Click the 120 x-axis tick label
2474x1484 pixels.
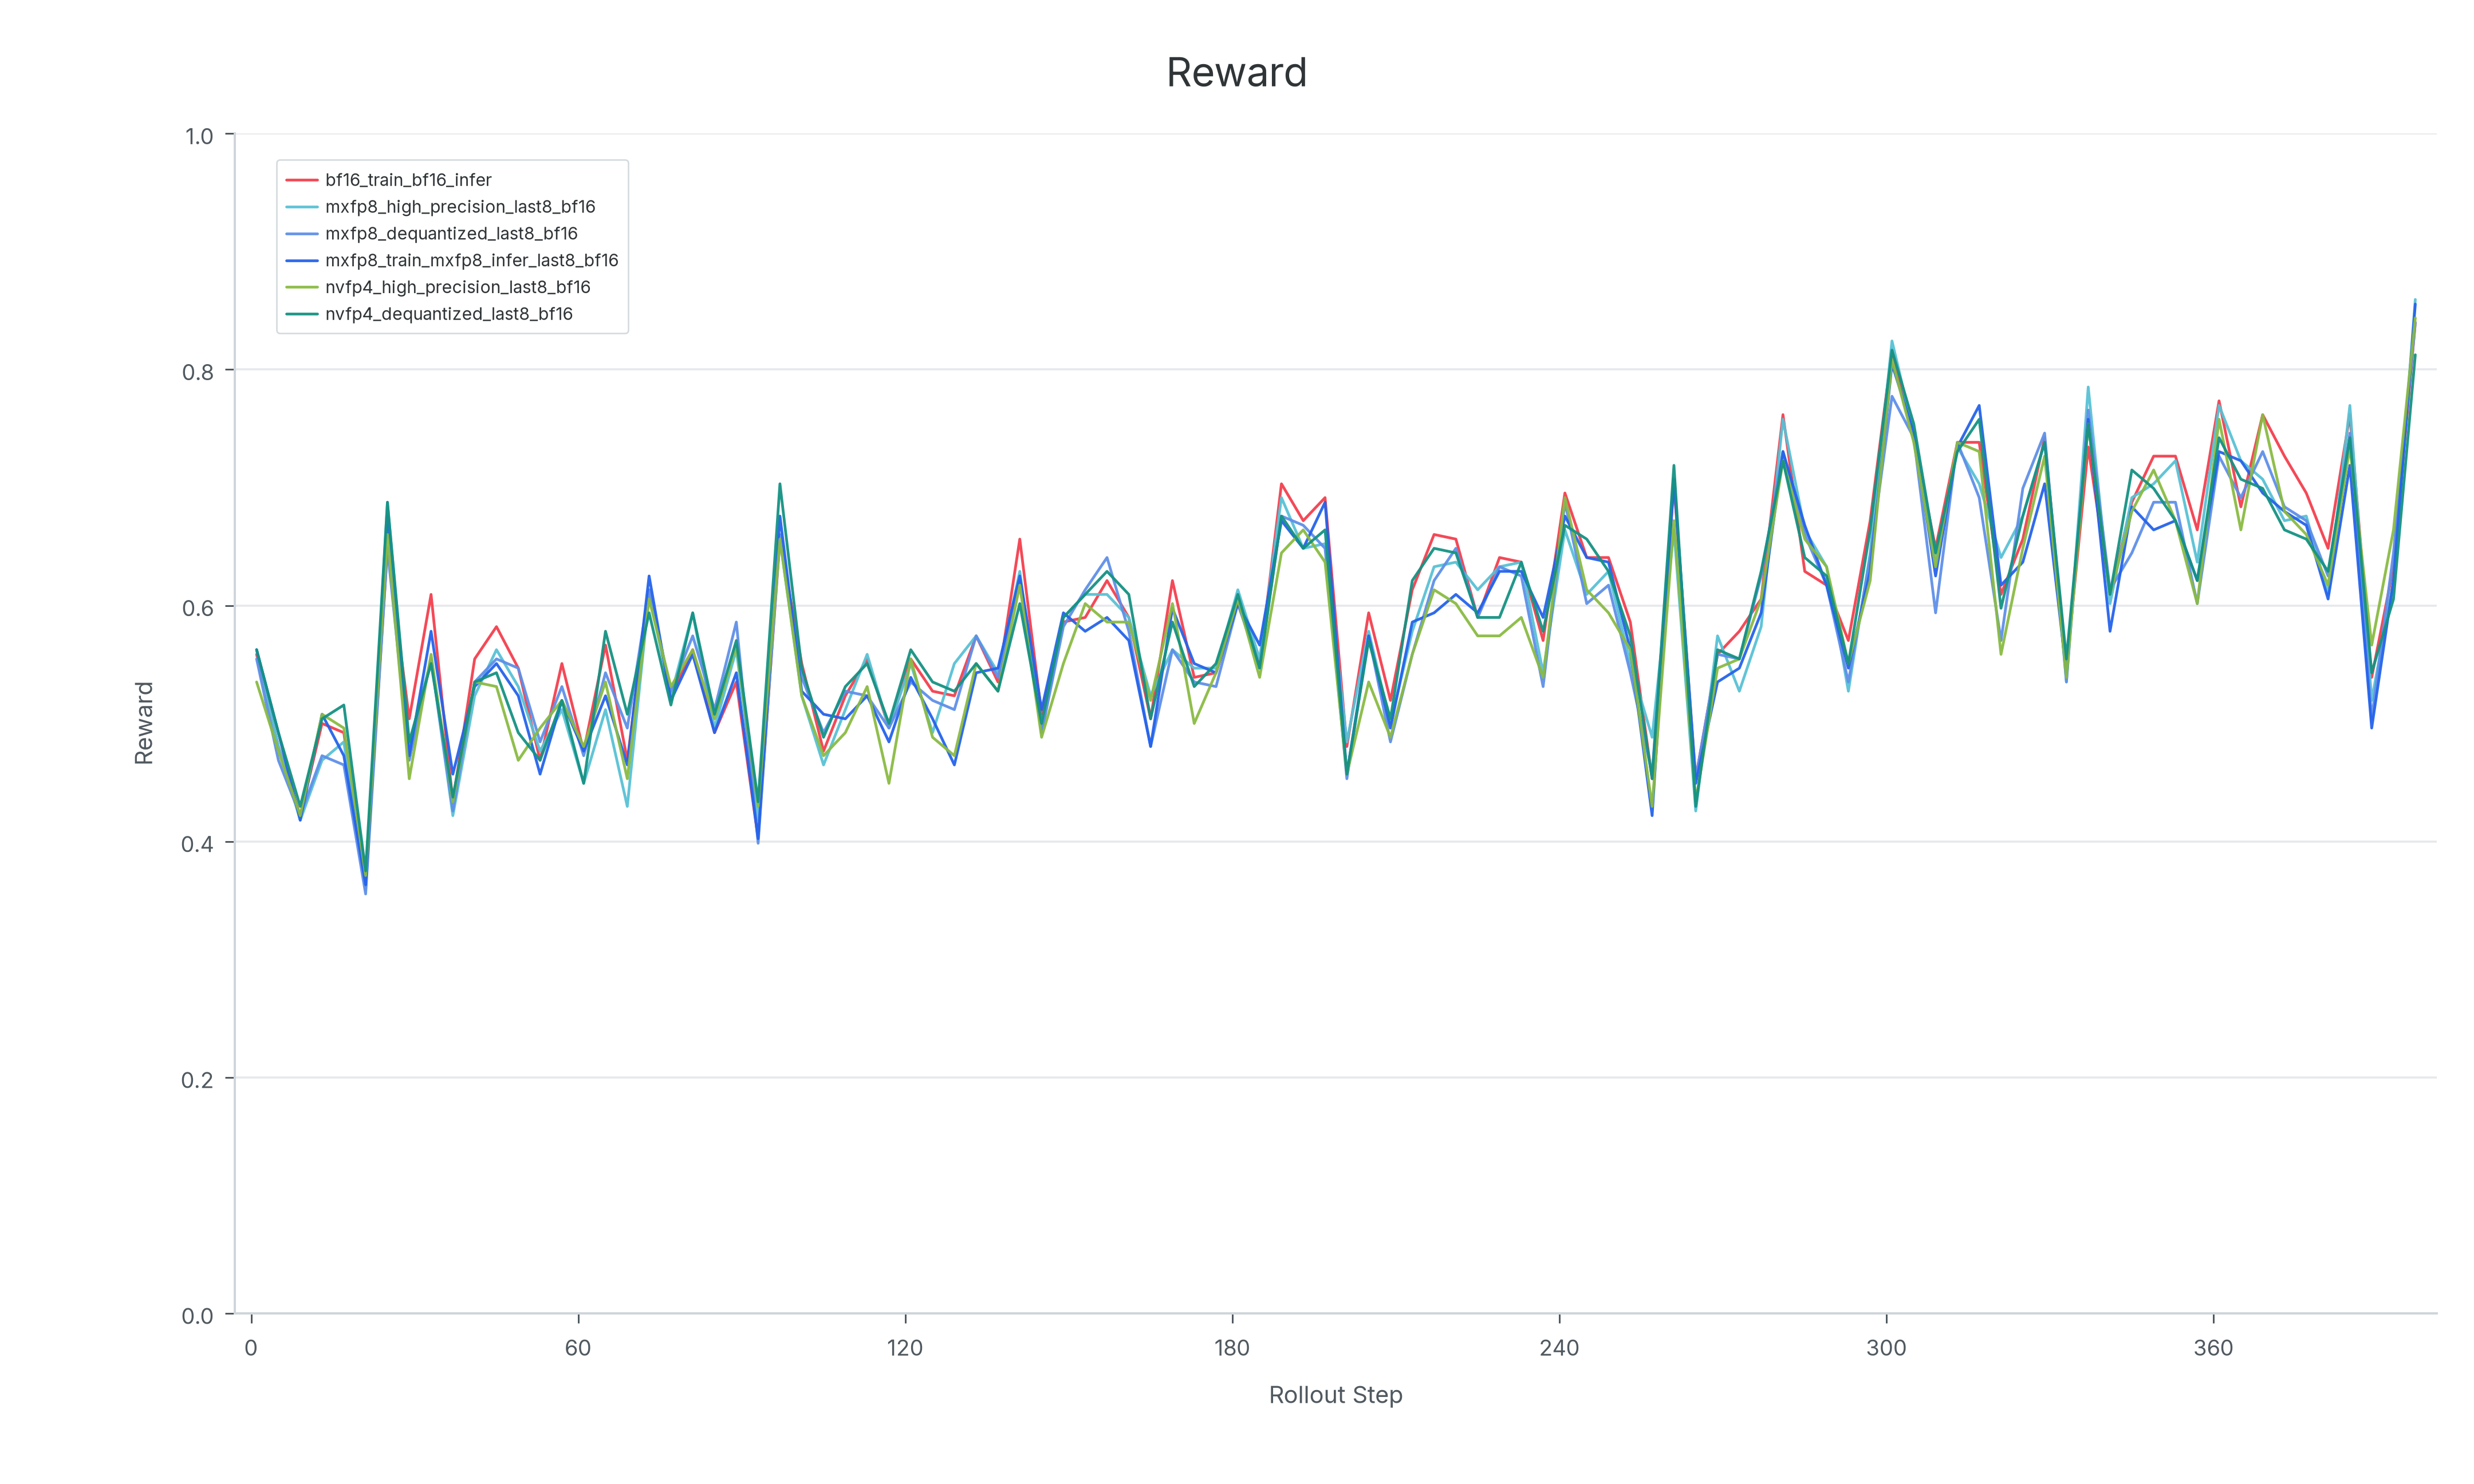coord(905,1348)
